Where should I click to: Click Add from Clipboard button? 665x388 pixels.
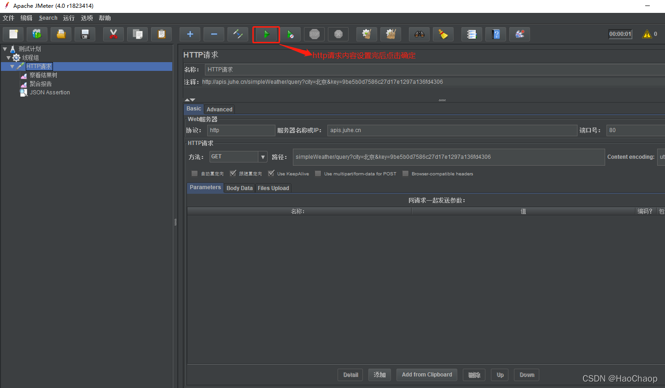pos(427,375)
